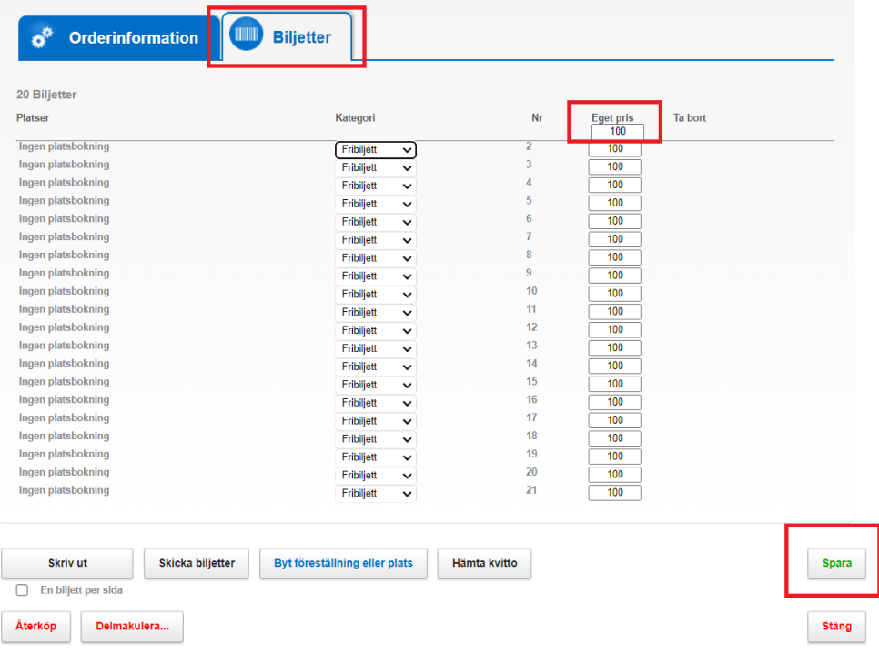
Task: Click Eget pris field for ticket Nr 17
Action: point(615,420)
